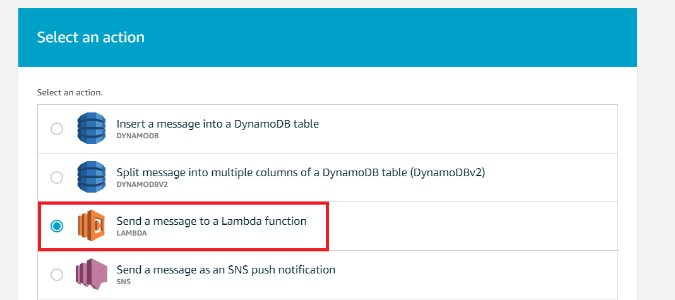
Task: Click blank area right of Lambda row highlight
Action: [473, 226]
